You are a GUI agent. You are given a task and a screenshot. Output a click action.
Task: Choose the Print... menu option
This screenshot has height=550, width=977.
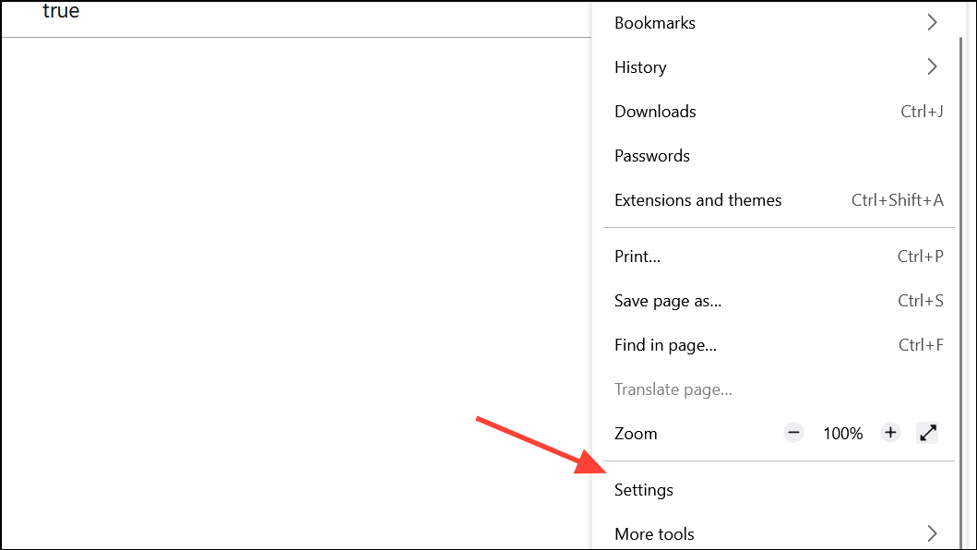[637, 257]
